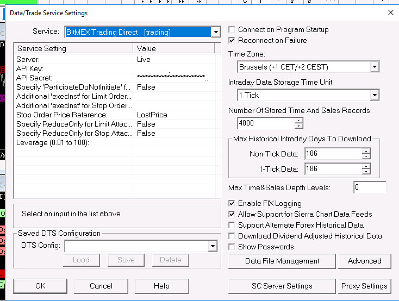Enable Show Passwords checkbox
The height and width of the screenshot is (301, 399).
tap(232, 247)
